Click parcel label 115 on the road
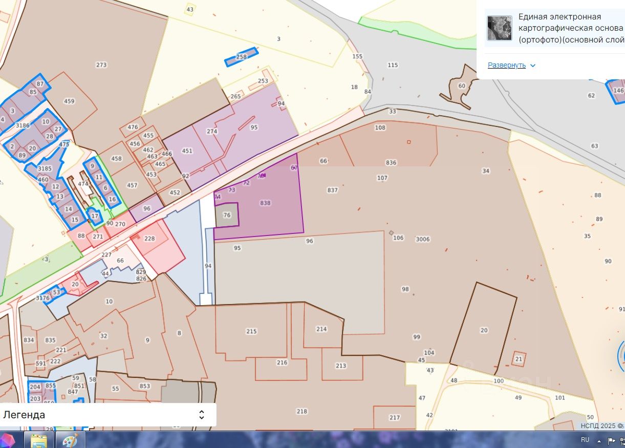This screenshot has width=625, height=448. click(x=393, y=65)
